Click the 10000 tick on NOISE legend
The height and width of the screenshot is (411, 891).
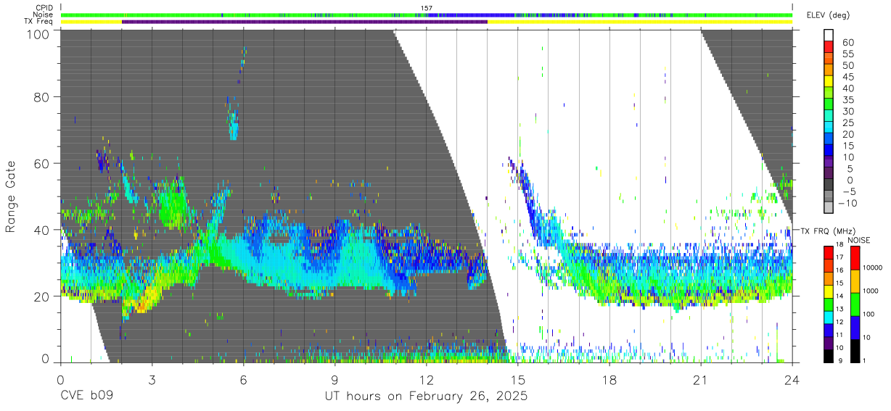tap(873, 268)
